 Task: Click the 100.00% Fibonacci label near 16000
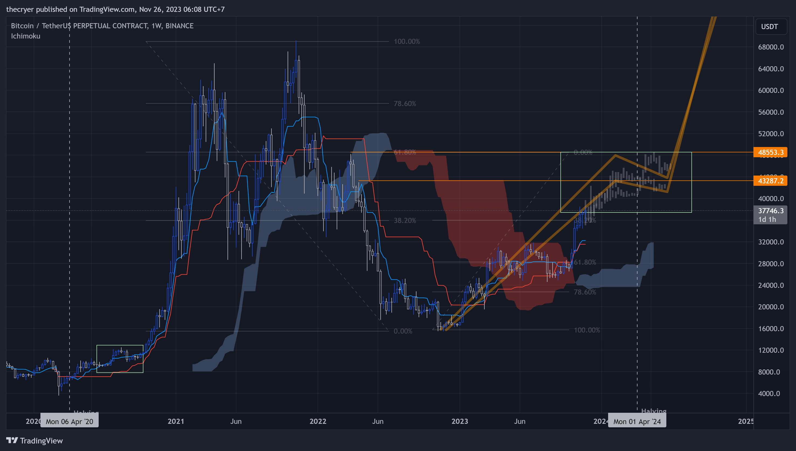coord(587,330)
